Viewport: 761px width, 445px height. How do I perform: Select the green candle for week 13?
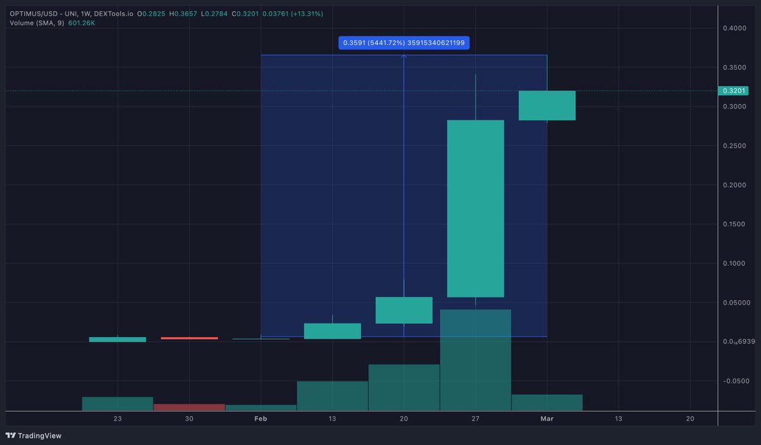click(x=332, y=331)
